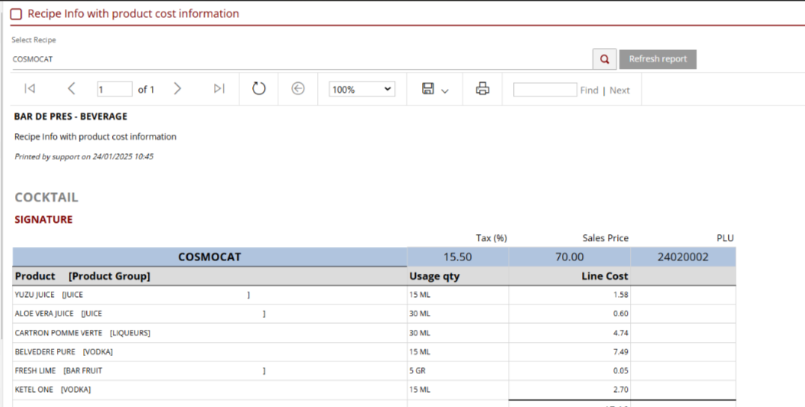
Task: Click the Refresh report button
Action: tap(658, 59)
